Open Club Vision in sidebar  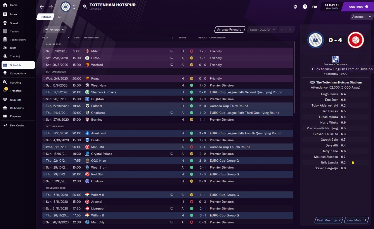(x=17, y=108)
